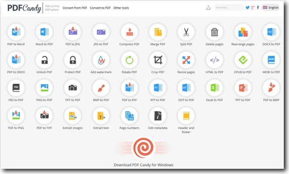Click the Merge PDF icon
This screenshot has height=174, width=289.
click(x=158, y=32)
